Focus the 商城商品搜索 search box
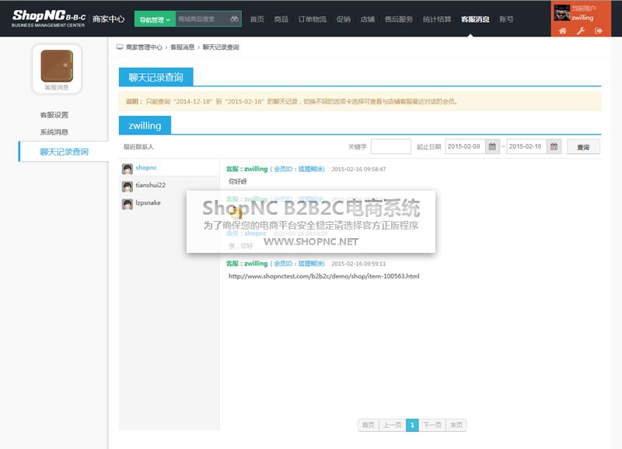The width and height of the screenshot is (622, 449). 202,19
